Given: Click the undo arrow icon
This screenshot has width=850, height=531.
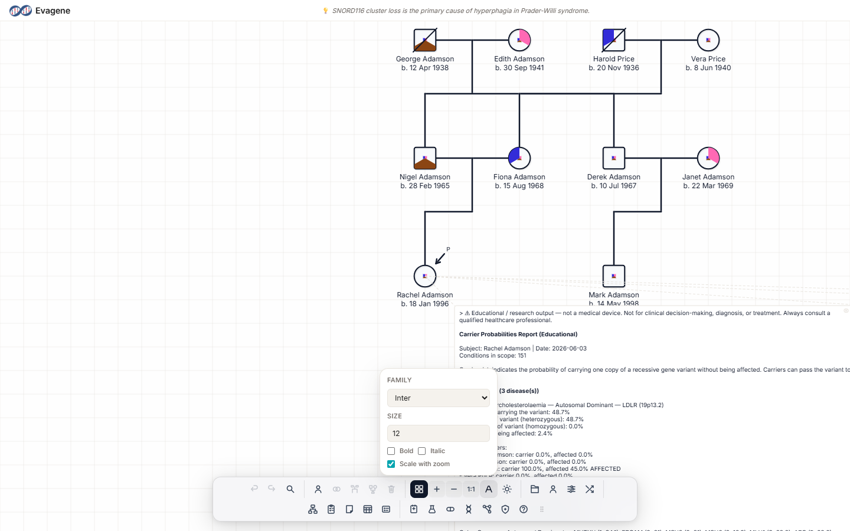Looking at the screenshot, I should 254,489.
